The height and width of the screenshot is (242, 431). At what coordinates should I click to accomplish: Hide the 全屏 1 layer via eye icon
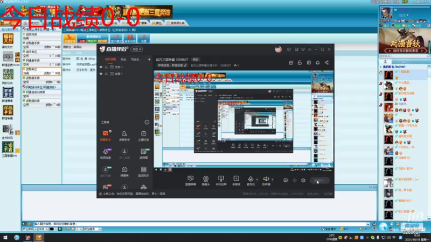101,74
